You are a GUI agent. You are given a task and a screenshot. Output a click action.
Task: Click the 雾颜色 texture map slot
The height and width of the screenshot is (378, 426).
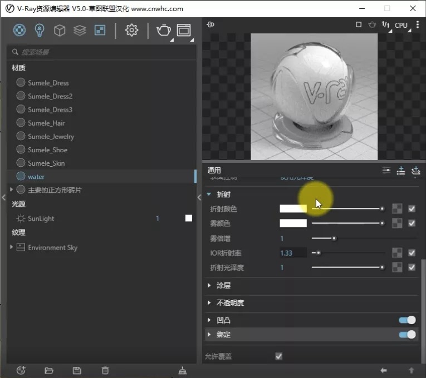tap(397, 223)
